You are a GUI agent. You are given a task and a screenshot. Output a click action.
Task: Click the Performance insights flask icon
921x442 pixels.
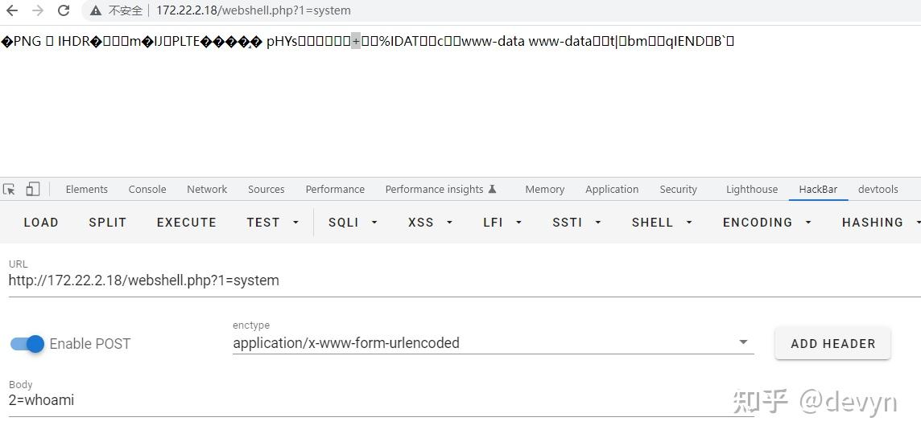click(x=492, y=189)
